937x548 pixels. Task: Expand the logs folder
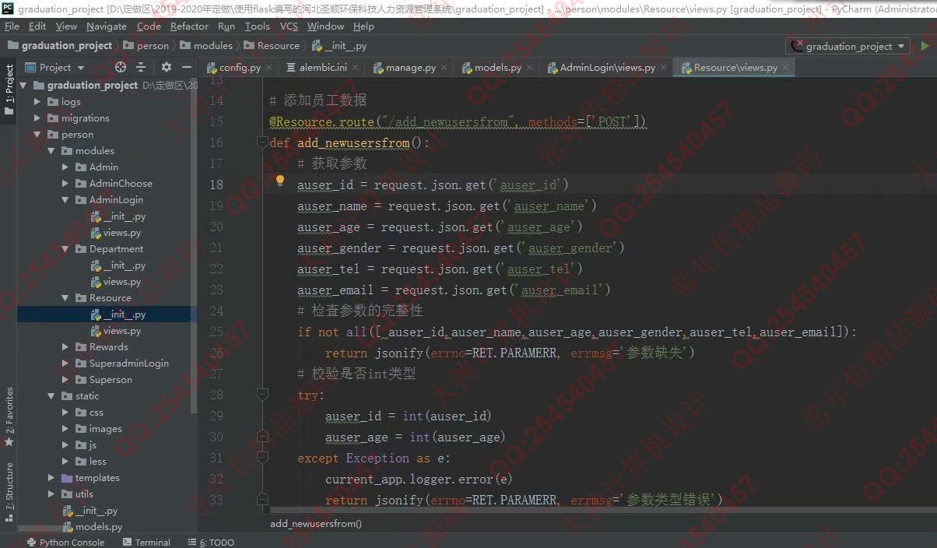click(37, 102)
